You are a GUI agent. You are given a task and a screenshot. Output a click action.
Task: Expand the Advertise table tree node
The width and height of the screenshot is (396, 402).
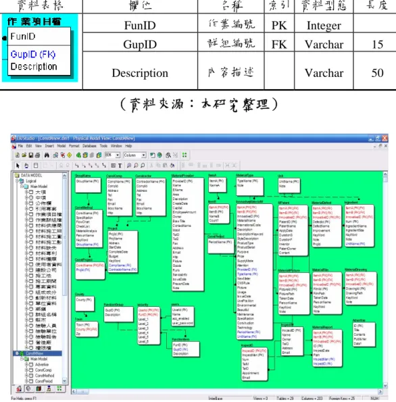[x=26, y=364]
